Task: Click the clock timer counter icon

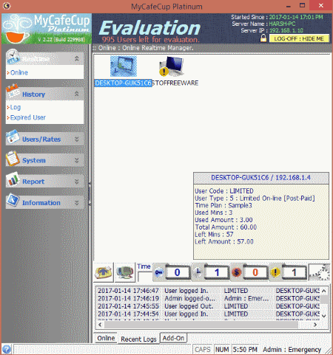Action: [198, 272]
